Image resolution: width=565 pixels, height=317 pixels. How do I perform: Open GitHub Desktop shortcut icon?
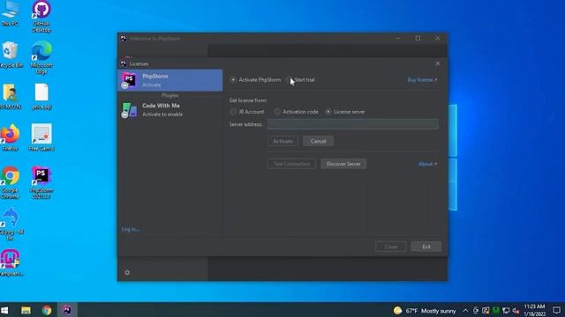(41, 17)
